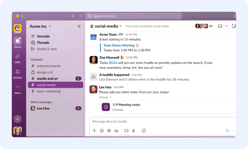Screen dimensions: 248x149
Task: Click the Search Acme Inc field
Action: pos(134,16)
